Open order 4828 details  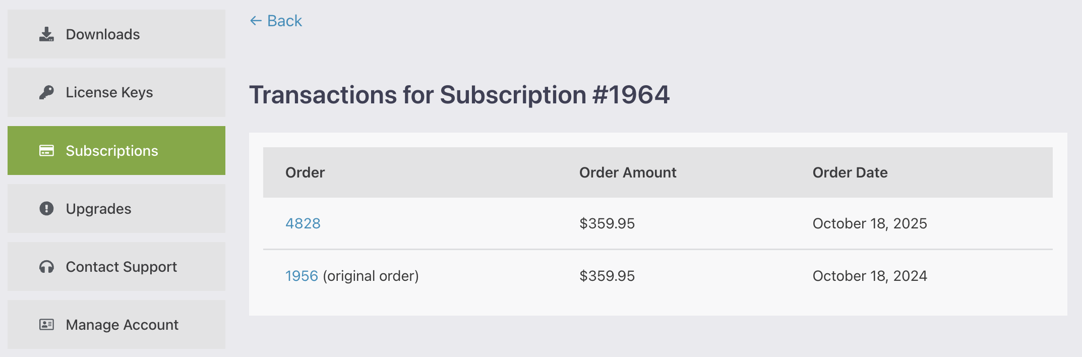303,223
